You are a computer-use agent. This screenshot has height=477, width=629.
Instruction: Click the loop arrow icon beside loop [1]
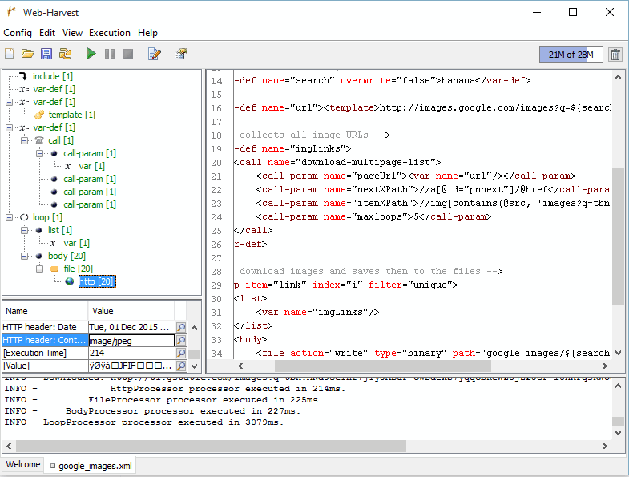[24, 217]
